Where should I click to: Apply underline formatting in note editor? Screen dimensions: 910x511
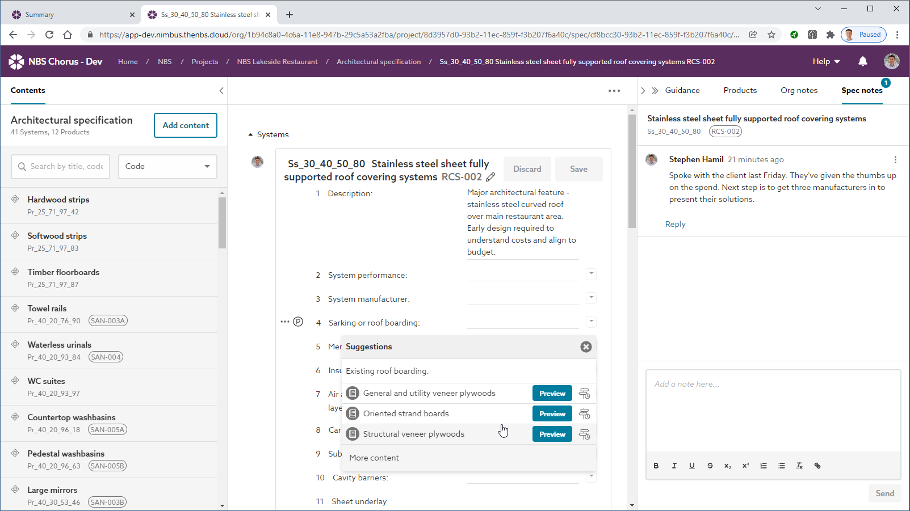pyautogui.click(x=692, y=466)
